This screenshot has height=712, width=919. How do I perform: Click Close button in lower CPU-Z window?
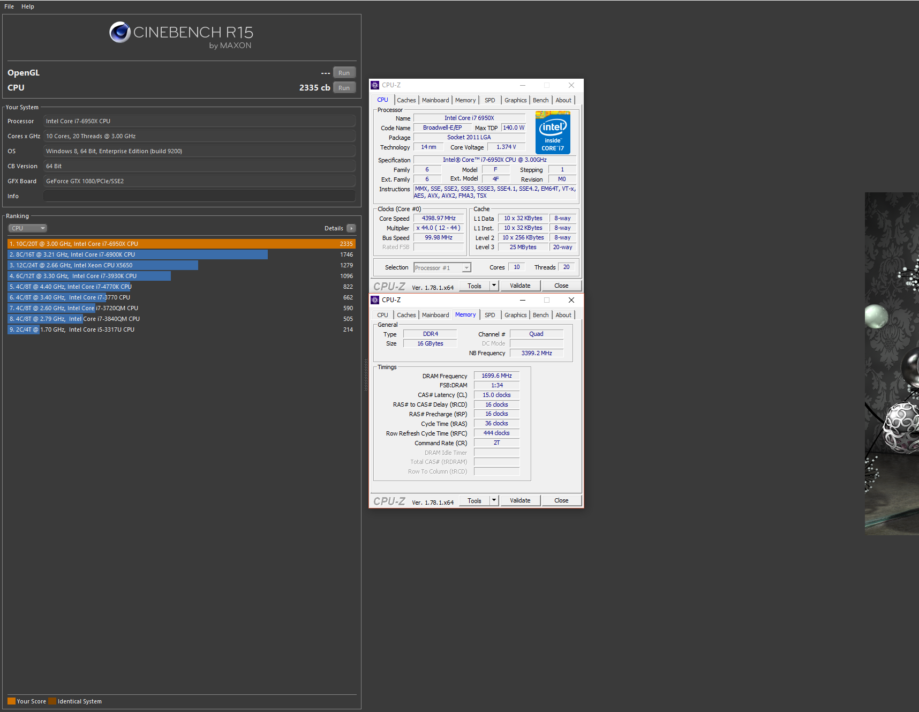coord(561,501)
